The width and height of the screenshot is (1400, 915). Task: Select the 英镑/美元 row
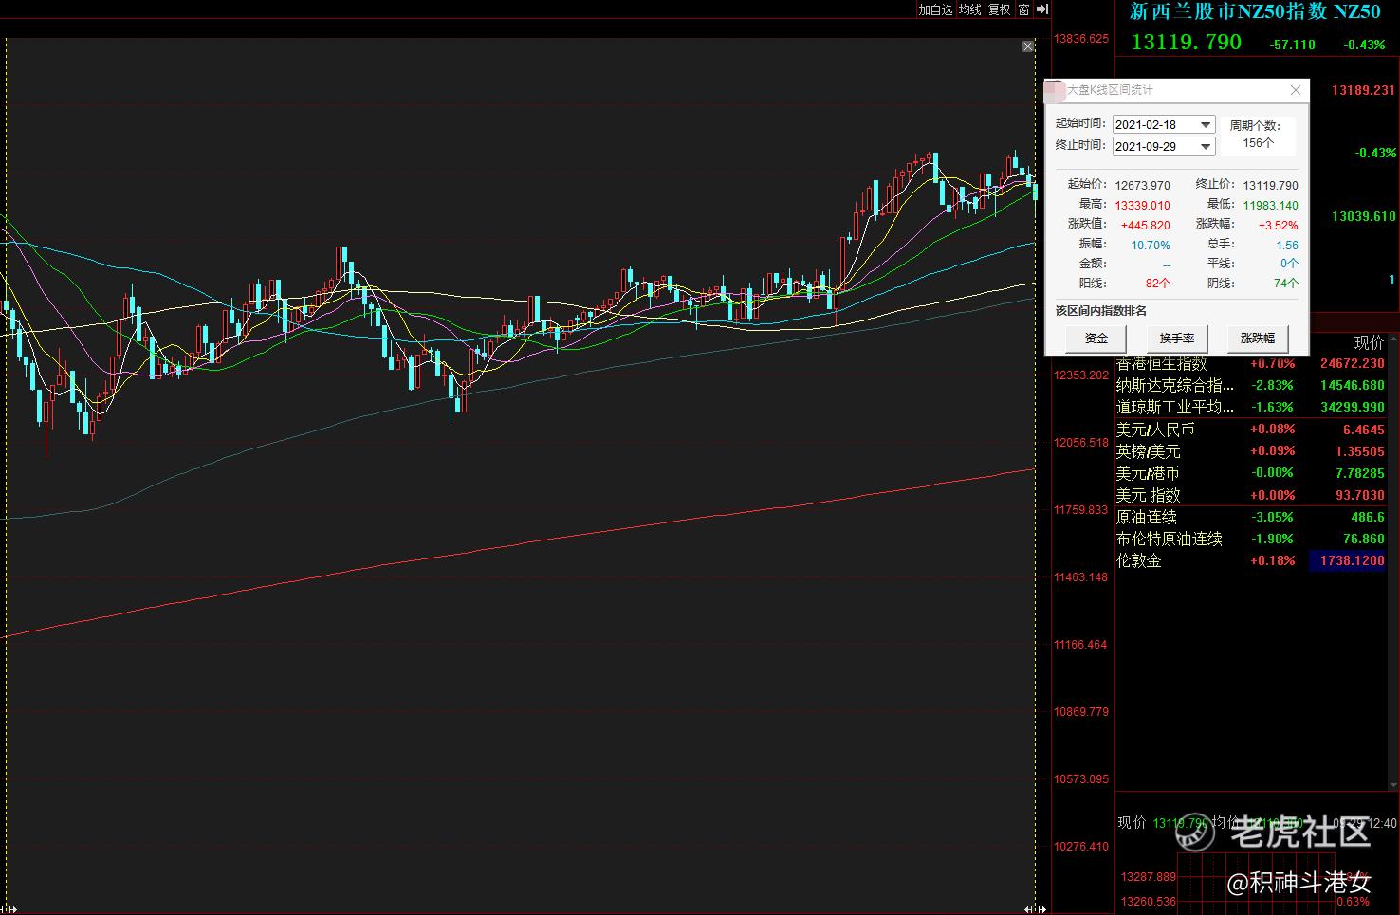(1250, 451)
